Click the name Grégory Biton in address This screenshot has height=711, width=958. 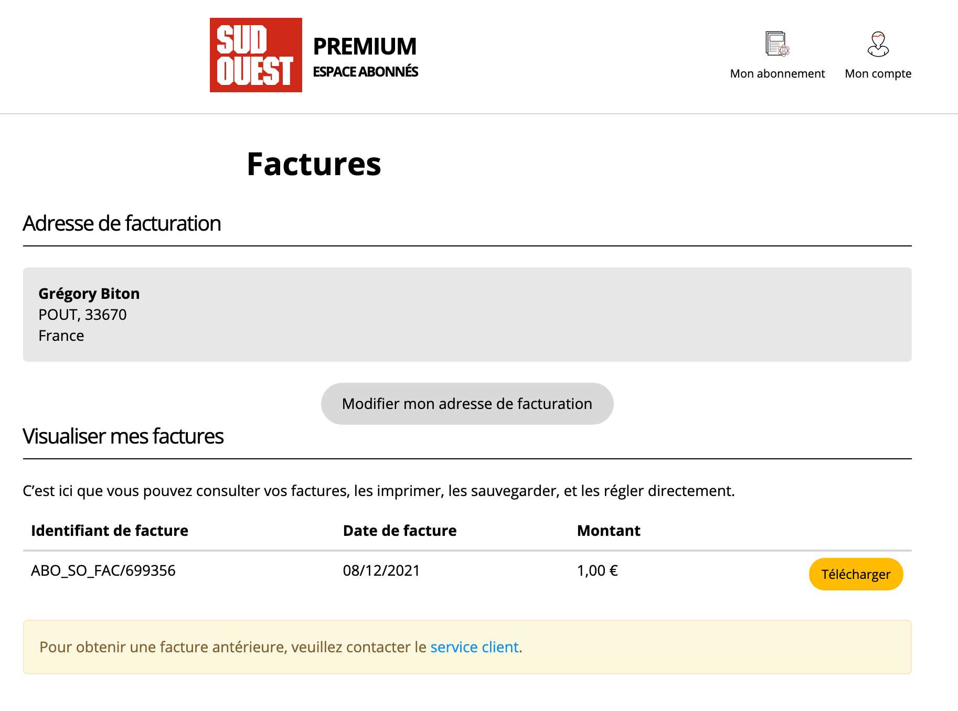click(89, 294)
